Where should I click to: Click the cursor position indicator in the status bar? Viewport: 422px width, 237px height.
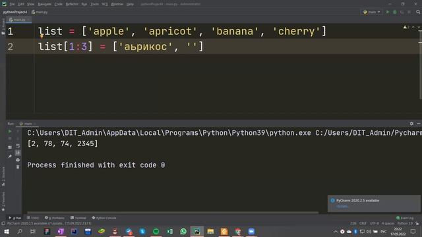[353, 223]
